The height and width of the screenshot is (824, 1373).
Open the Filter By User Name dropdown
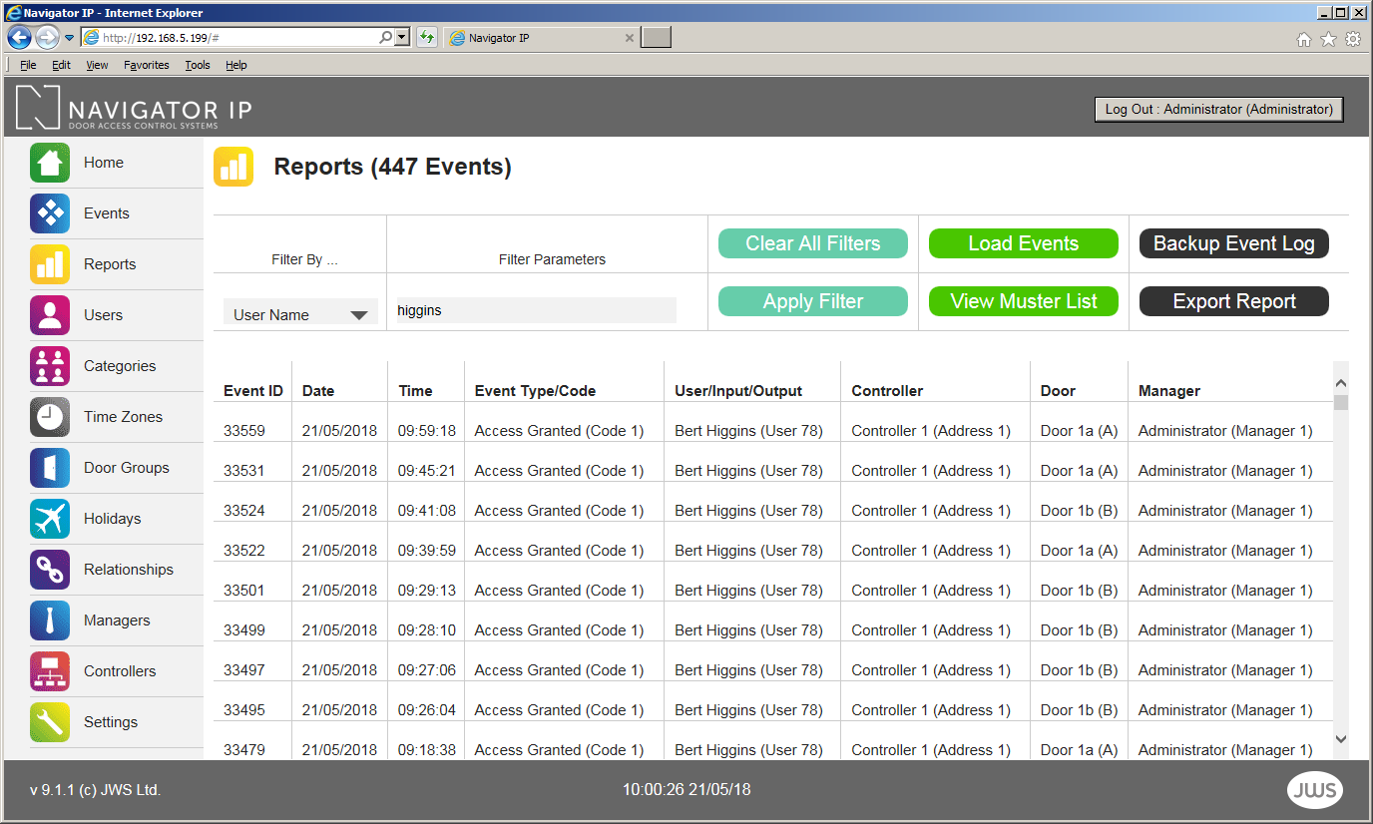coord(300,314)
